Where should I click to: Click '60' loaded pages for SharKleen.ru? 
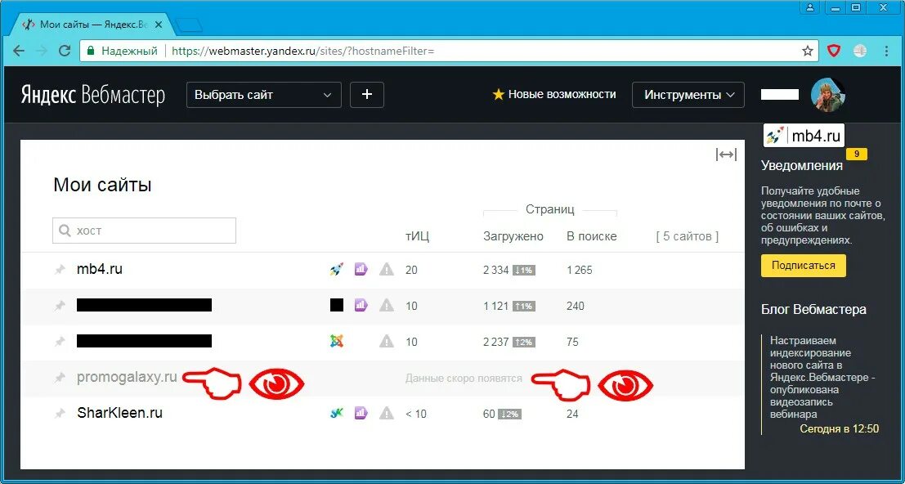(x=489, y=414)
